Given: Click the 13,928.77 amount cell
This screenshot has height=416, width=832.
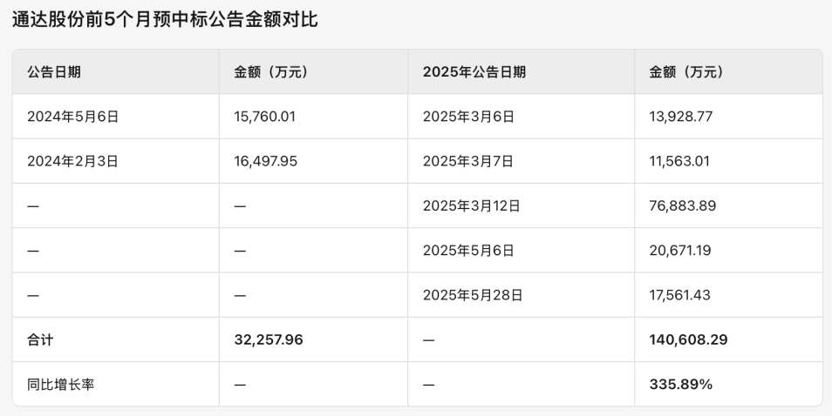Looking at the screenshot, I should (680, 117).
